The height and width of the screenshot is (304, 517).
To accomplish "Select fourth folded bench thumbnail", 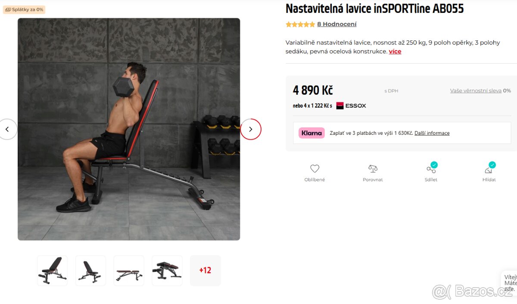I will 167,270.
